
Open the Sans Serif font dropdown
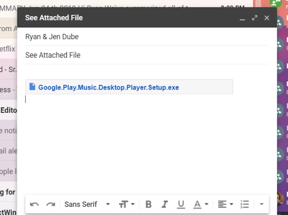87,204
